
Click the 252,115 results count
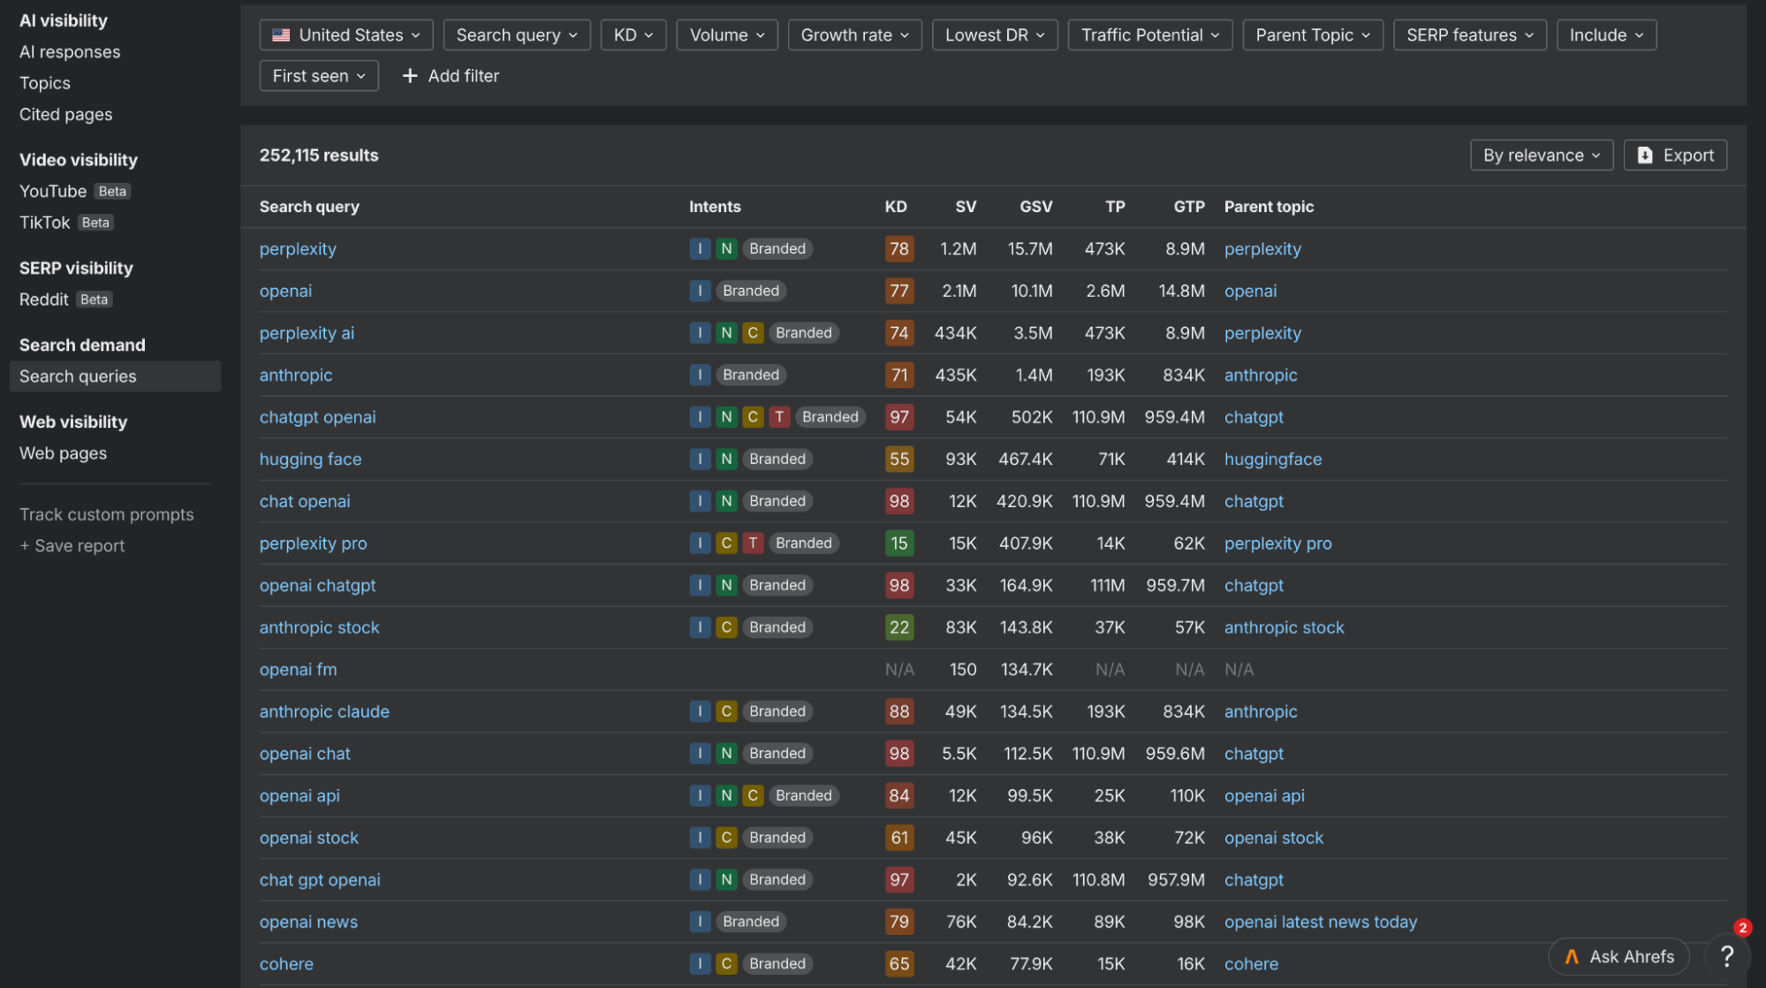[319, 156]
